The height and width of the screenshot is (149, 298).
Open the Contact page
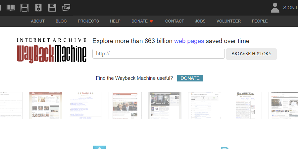(x=174, y=21)
